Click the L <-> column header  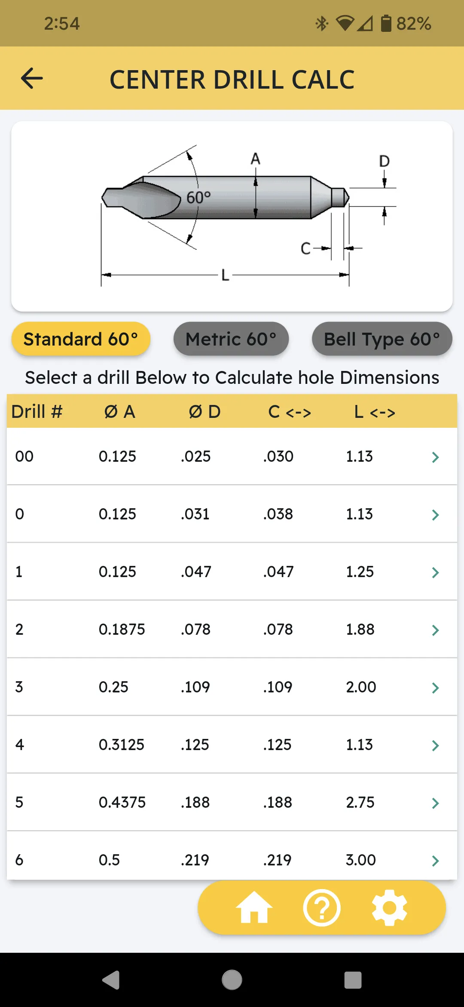pos(375,412)
